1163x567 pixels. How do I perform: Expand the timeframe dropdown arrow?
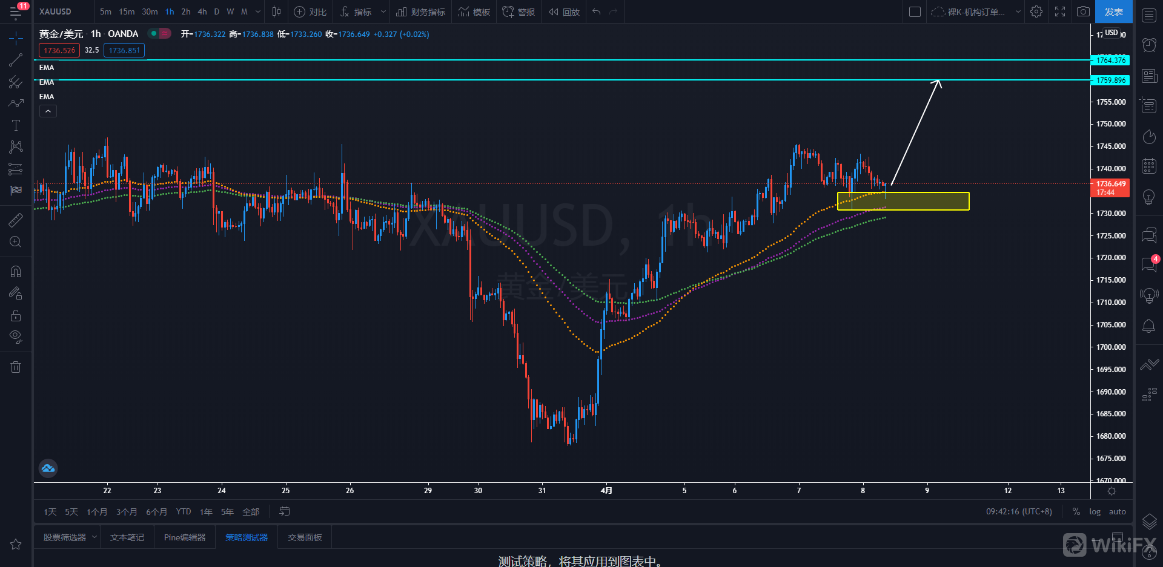pyautogui.click(x=258, y=11)
